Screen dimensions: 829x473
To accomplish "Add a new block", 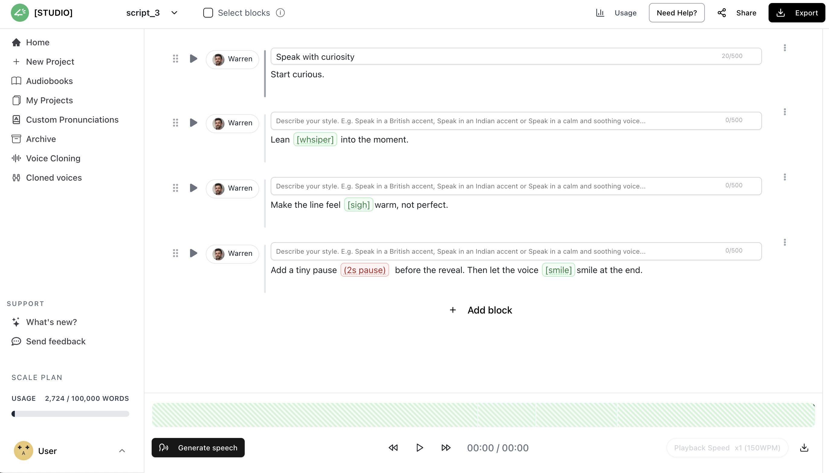I will 481,310.
